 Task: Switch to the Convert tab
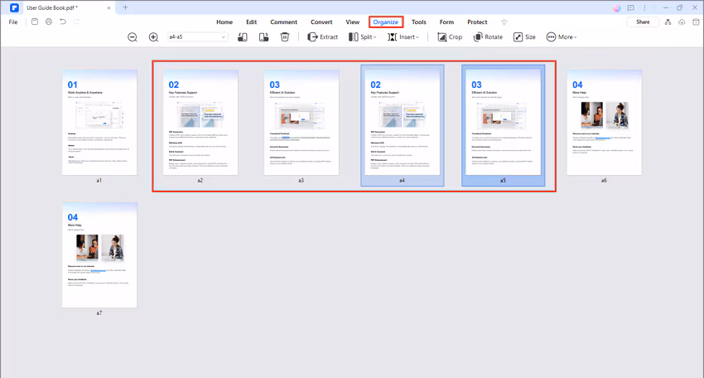[x=321, y=22]
